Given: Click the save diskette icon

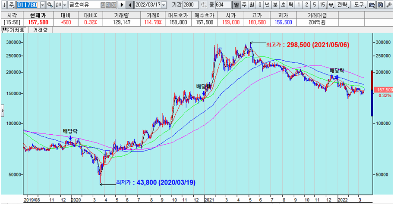Looking at the screenshot, I should [x=380, y=5].
